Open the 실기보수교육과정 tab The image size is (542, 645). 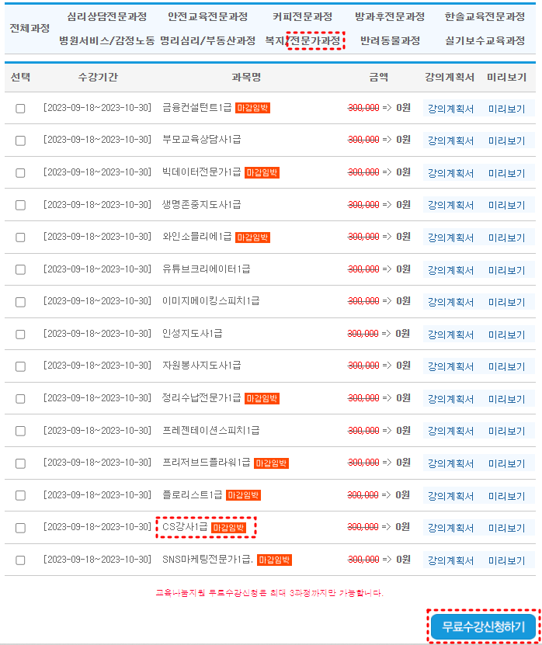click(x=485, y=40)
